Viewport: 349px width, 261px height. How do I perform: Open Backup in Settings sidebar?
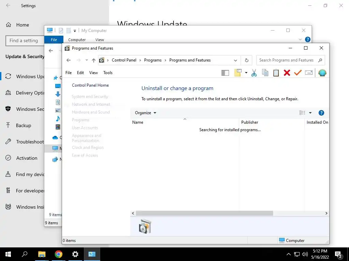(24, 125)
